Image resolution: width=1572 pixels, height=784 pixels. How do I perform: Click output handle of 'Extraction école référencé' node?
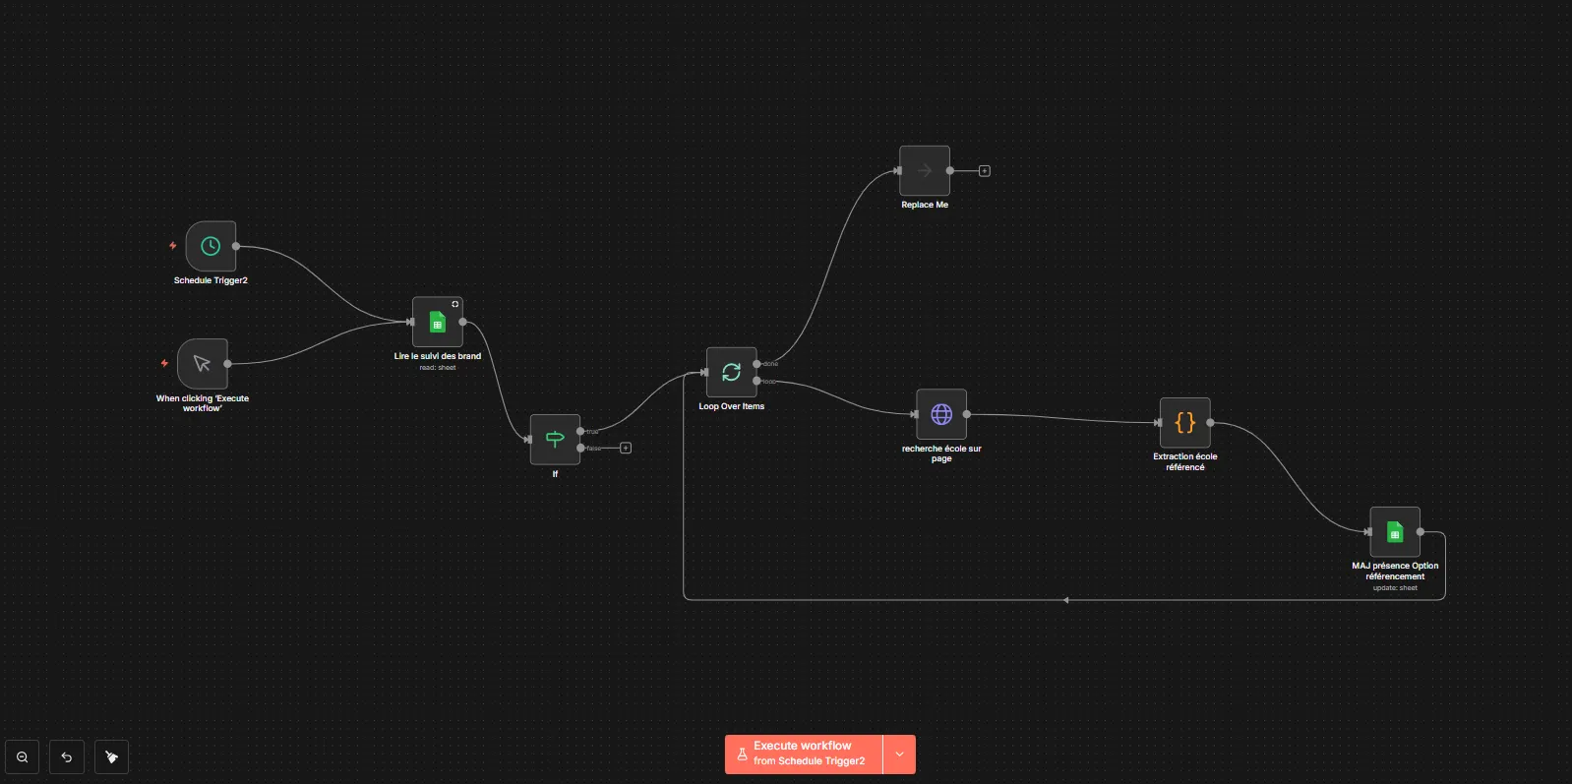tap(1210, 423)
